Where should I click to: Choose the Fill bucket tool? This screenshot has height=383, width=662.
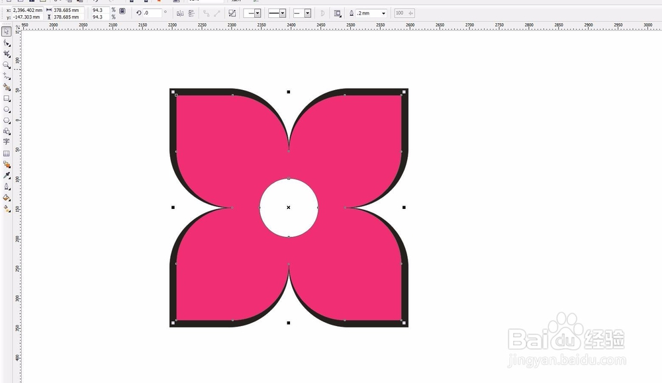click(7, 197)
